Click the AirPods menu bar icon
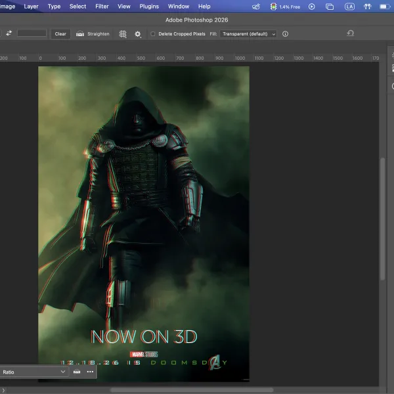394x394 pixels. tap(367, 7)
